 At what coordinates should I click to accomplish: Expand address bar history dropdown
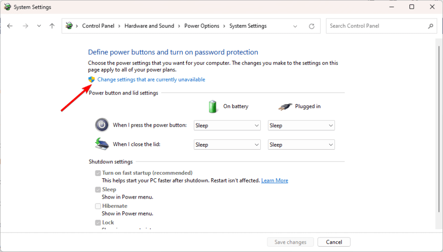[295, 26]
